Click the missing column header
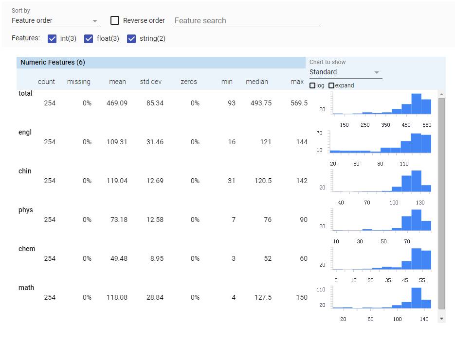This screenshot has height=339, width=455. point(79,82)
